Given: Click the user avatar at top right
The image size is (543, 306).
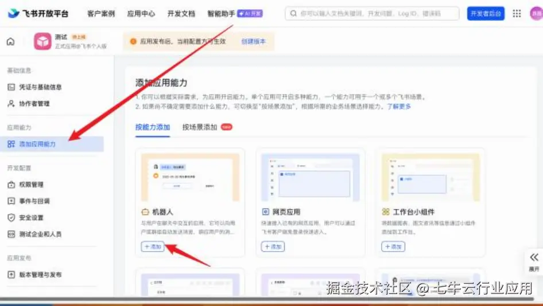Looking at the screenshot, I should pos(537,14).
